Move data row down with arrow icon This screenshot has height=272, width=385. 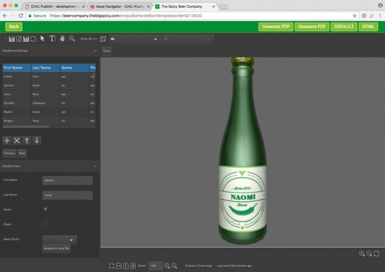(x=37, y=141)
